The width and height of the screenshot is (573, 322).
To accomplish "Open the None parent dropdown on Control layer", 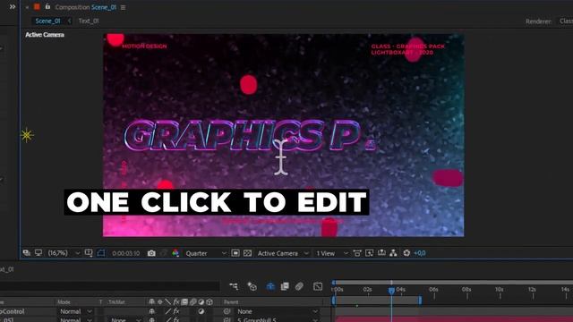I will click(x=277, y=311).
